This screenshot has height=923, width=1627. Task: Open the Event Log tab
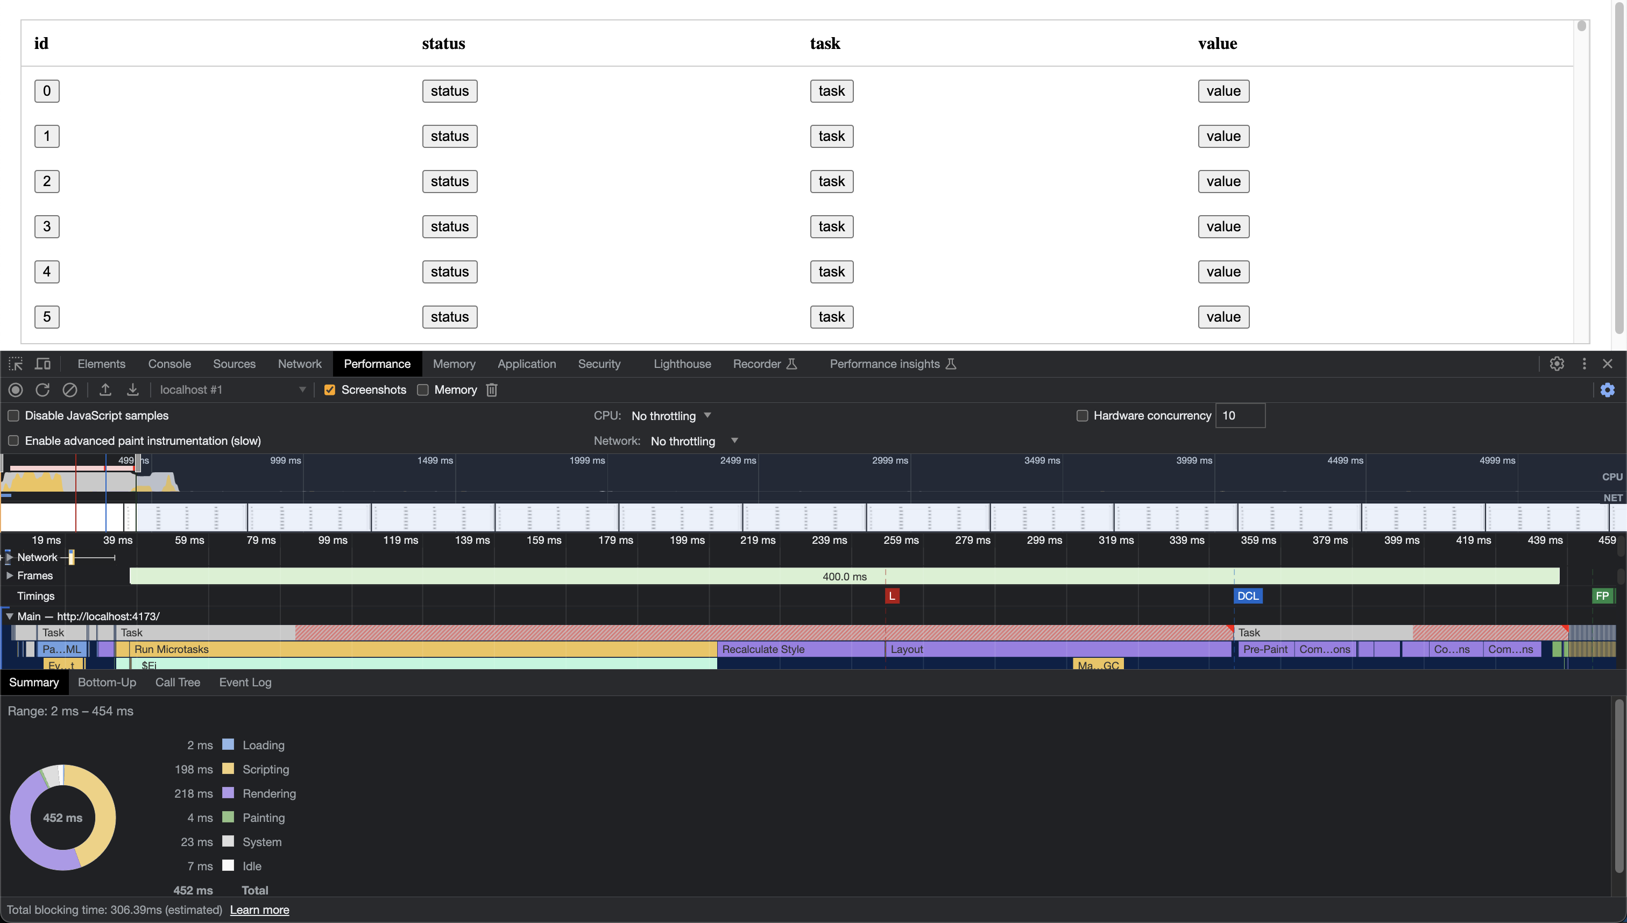(245, 683)
